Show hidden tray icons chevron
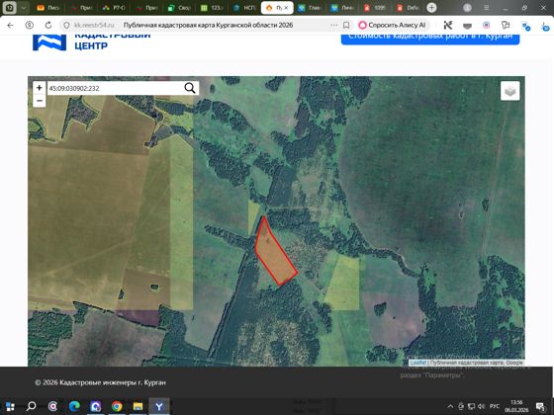 (450, 406)
